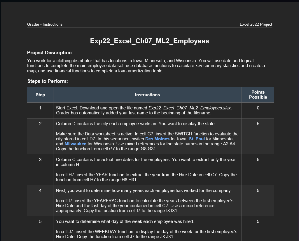Click the 'Project Description:' heading
The width and height of the screenshot is (299, 241).
tap(50, 53)
